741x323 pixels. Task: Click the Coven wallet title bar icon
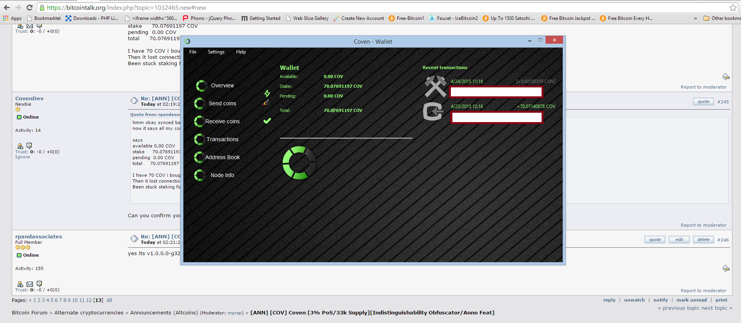[187, 41]
